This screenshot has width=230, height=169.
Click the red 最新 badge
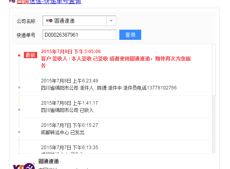coord(31,55)
